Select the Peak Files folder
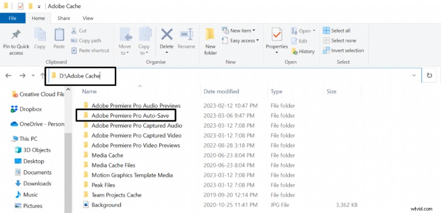 click(99, 185)
